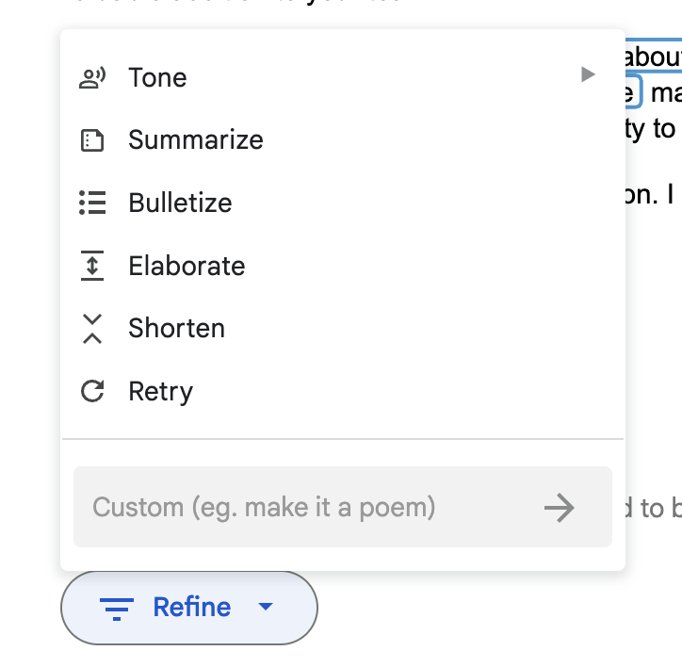Click the Summarize document icon

pyautogui.click(x=92, y=140)
